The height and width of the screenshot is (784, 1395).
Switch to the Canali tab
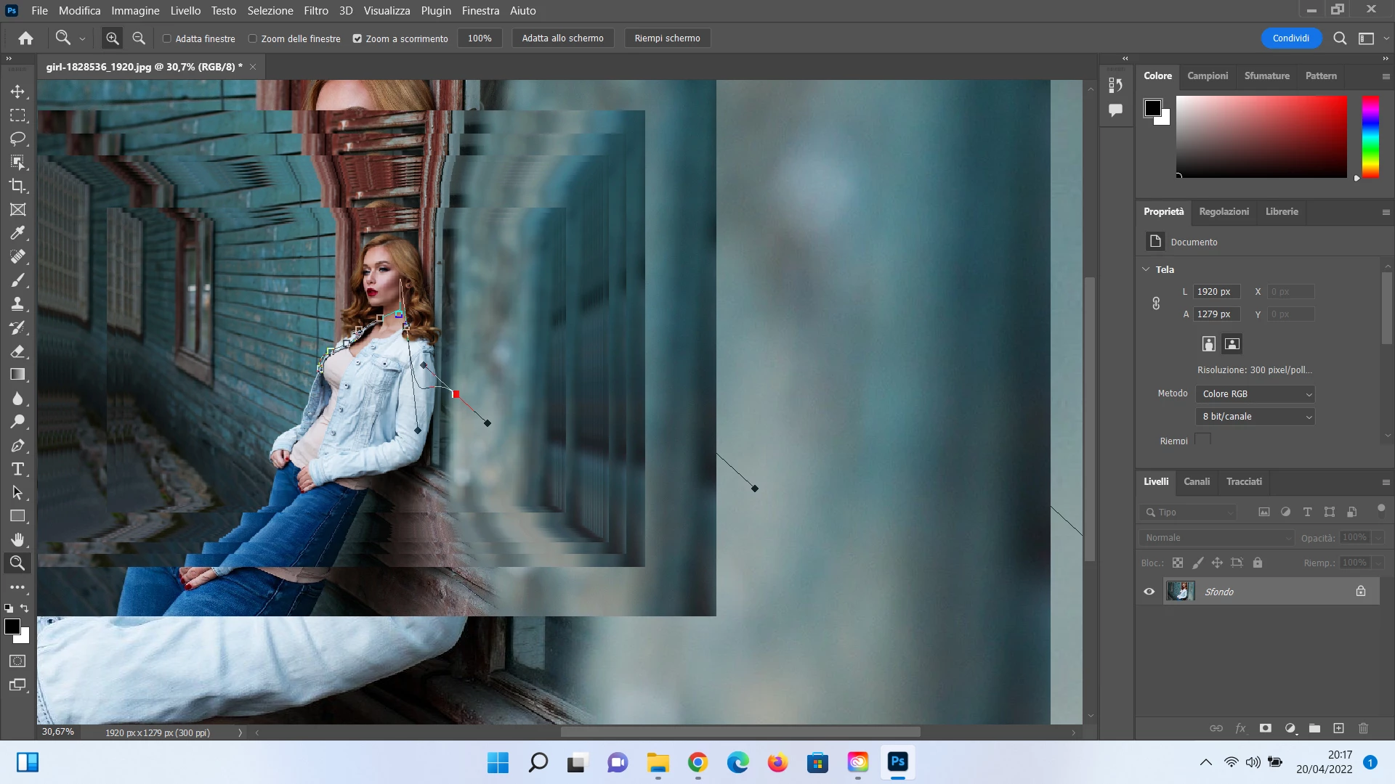pos(1196,482)
